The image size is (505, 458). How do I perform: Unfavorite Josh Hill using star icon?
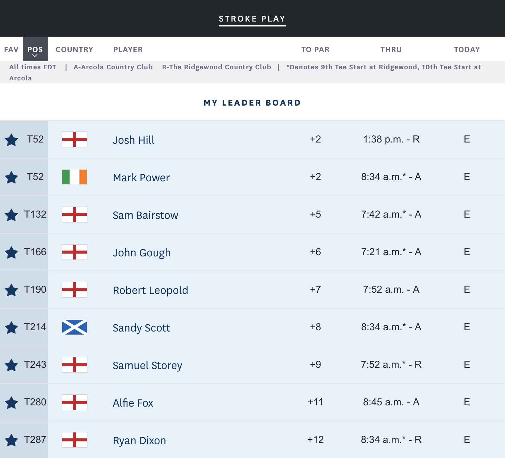pos(11,140)
